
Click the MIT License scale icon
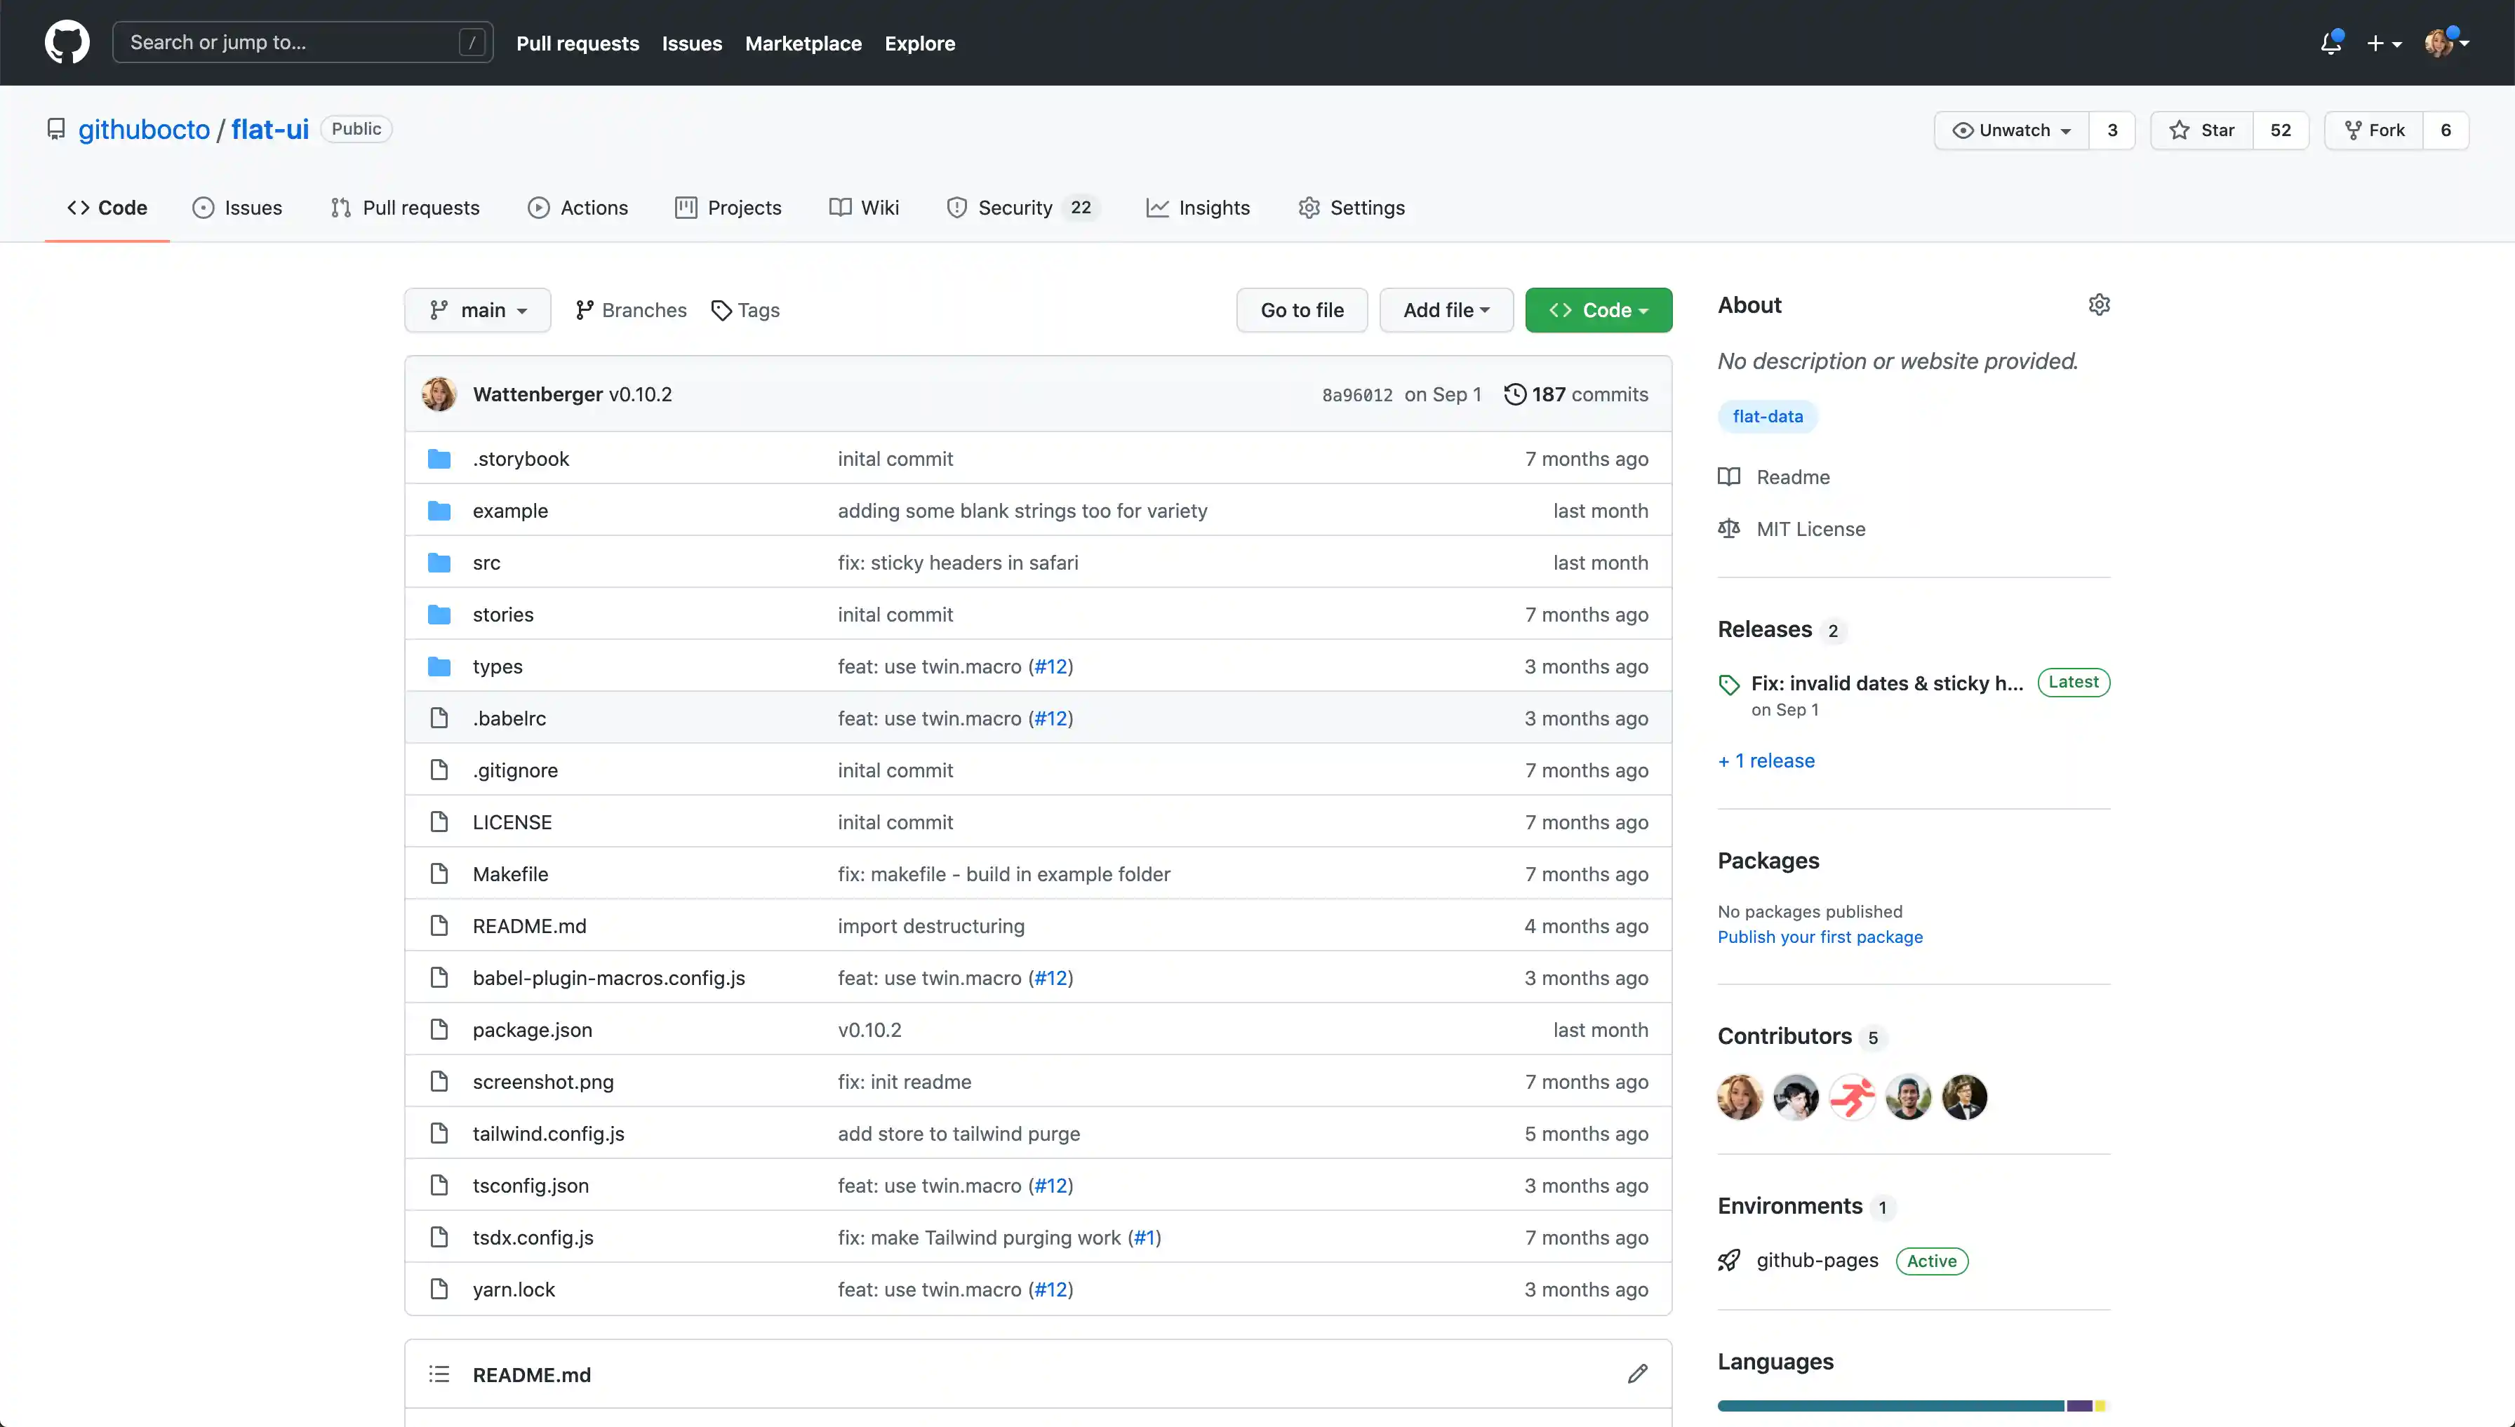(1729, 528)
